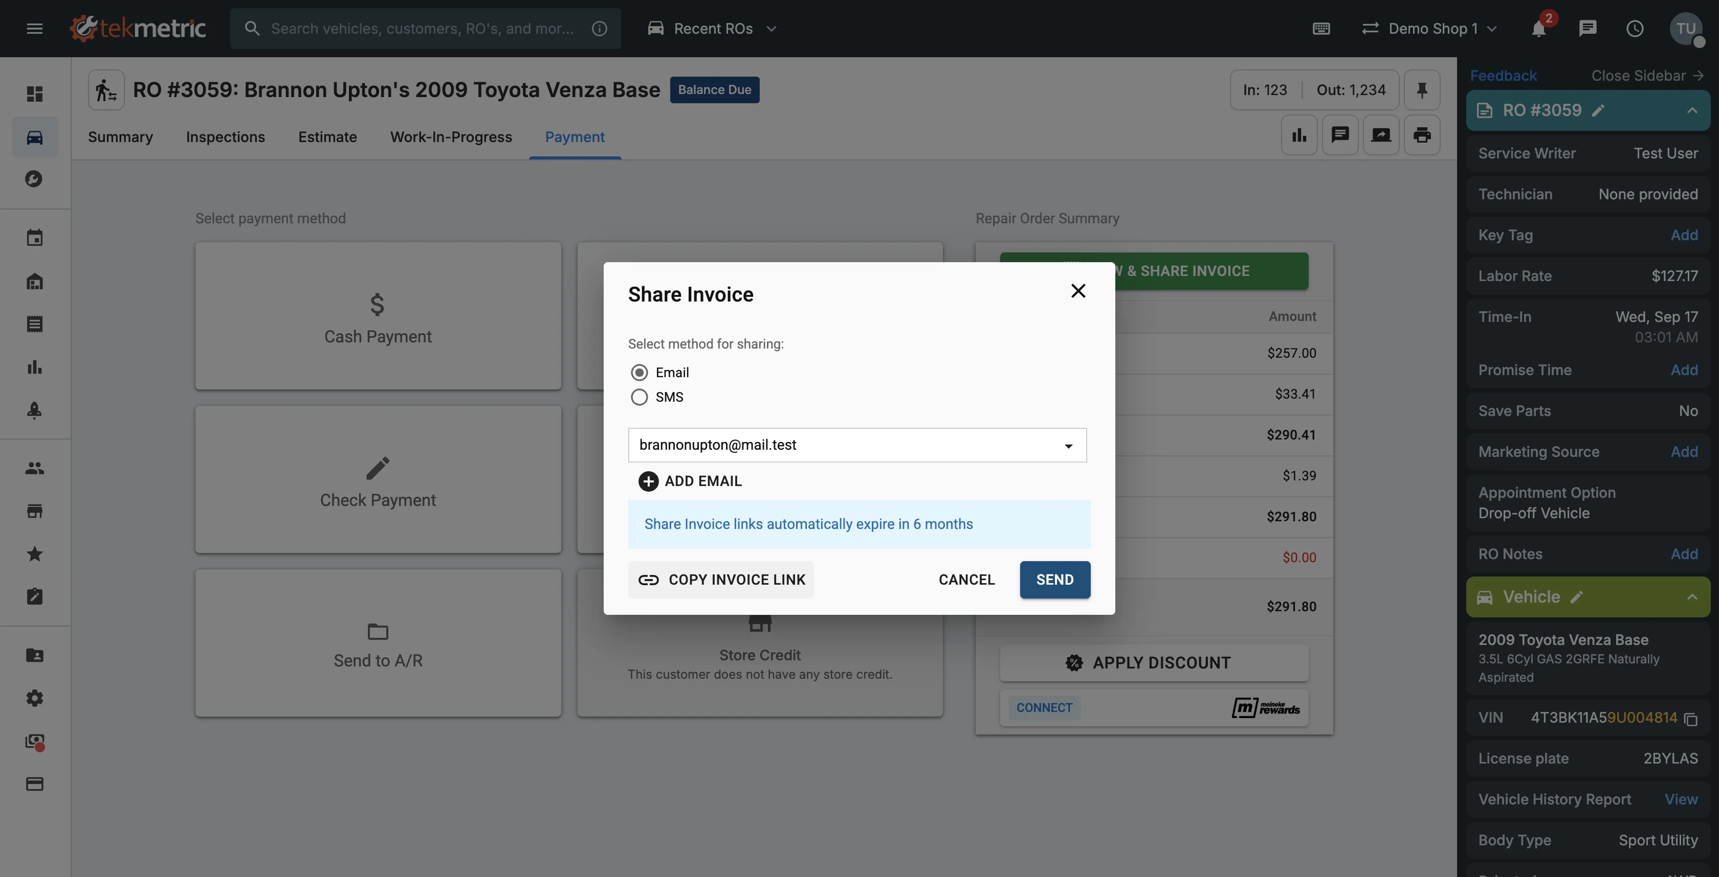
Task: Click the SEND button
Action: tap(1054, 580)
